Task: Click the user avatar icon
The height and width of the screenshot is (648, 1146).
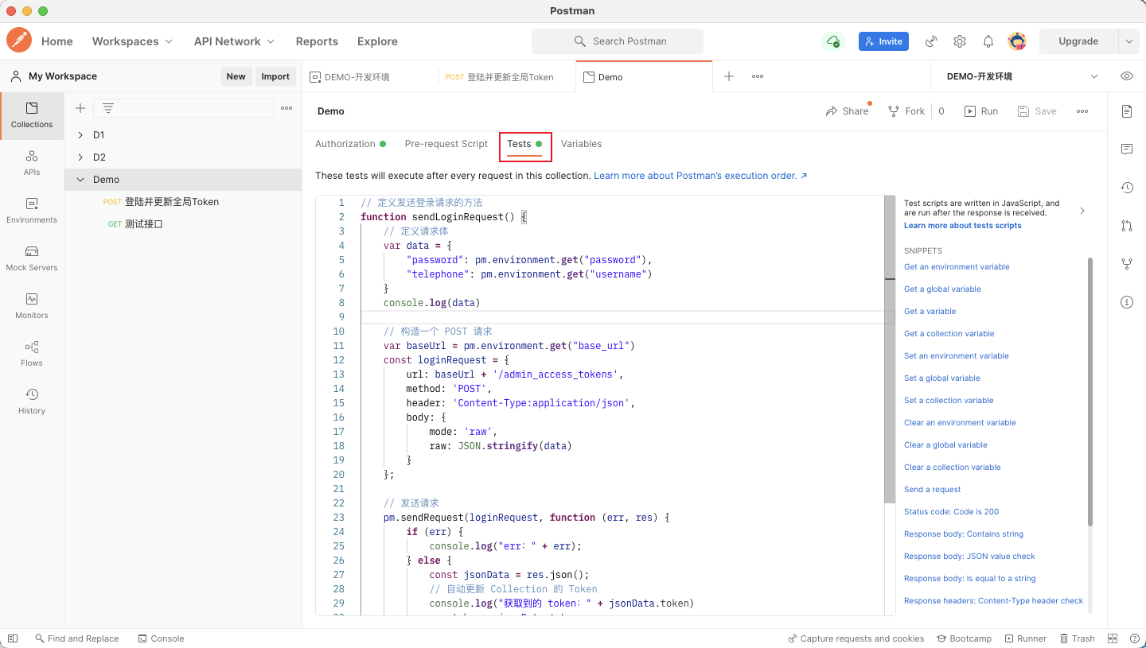Action: (1016, 41)
